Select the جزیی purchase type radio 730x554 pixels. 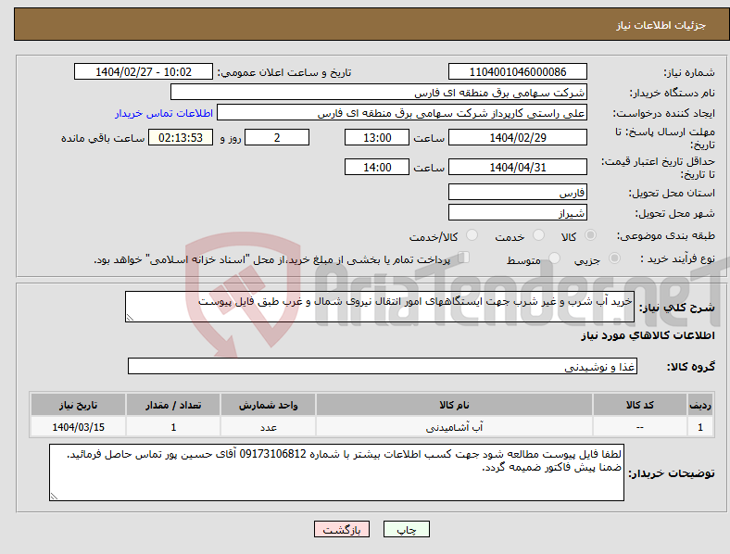point(614,258)
